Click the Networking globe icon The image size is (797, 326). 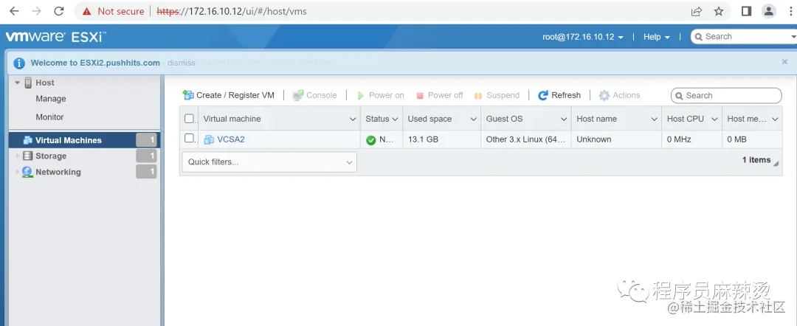[27, 172]
